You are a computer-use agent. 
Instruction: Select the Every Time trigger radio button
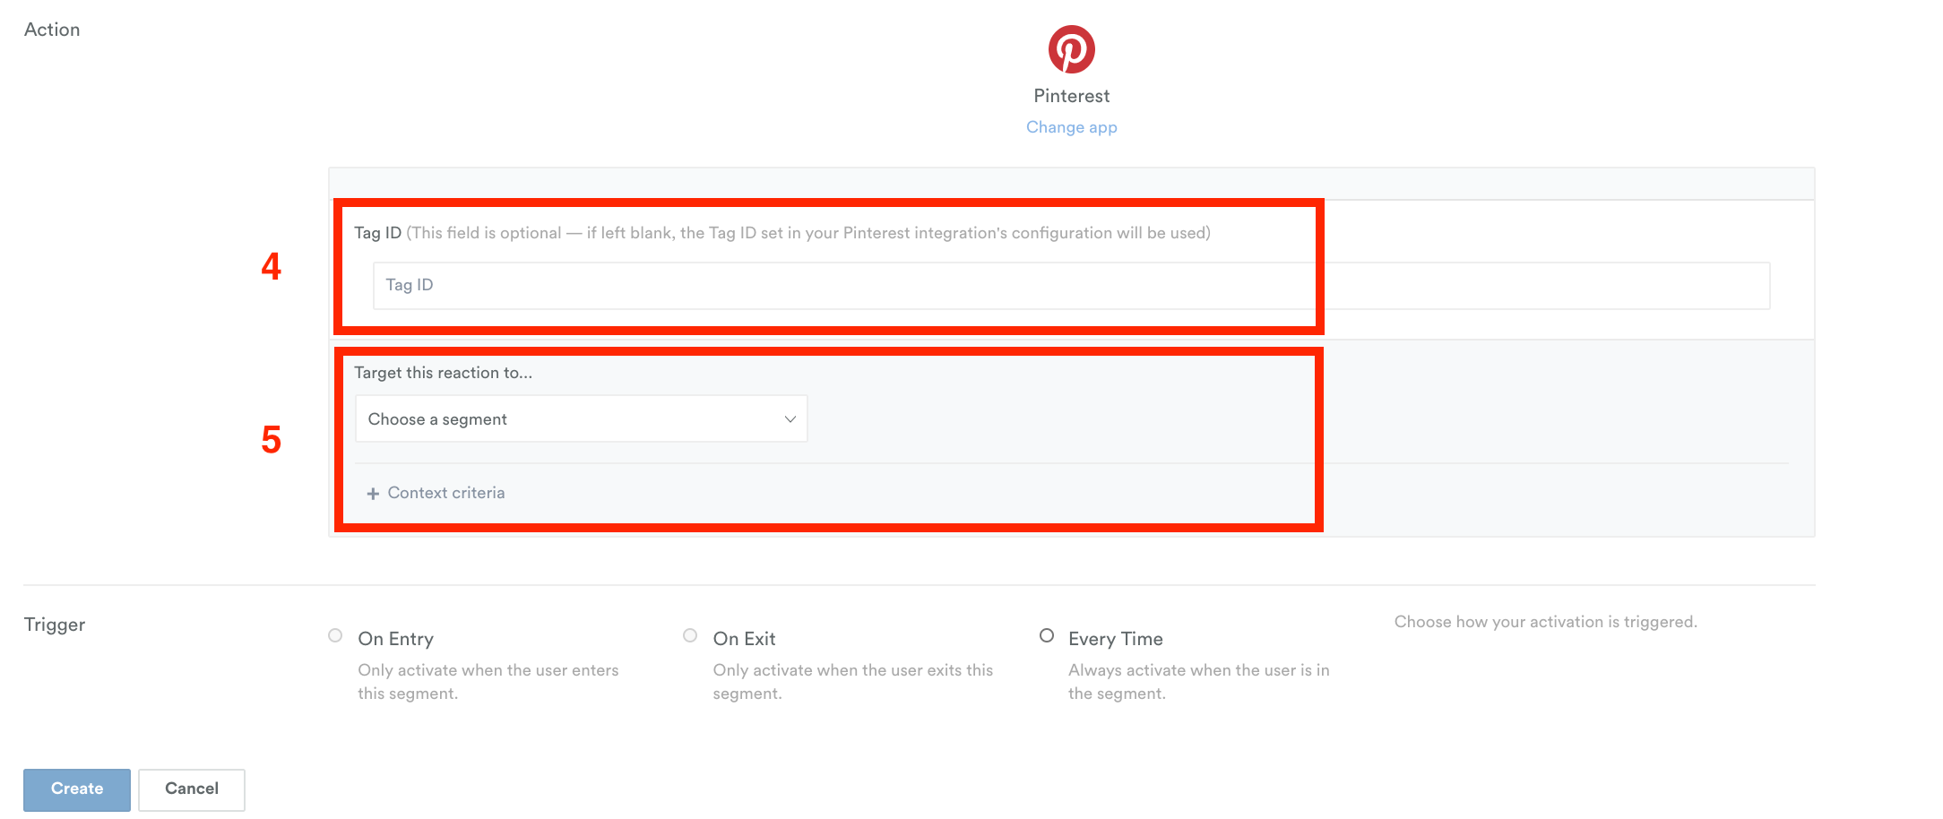coord(1046,635)
